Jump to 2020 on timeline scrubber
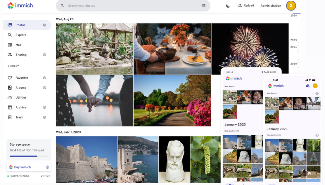This screenshot has height=185, width=325. [x=293, y=64]
